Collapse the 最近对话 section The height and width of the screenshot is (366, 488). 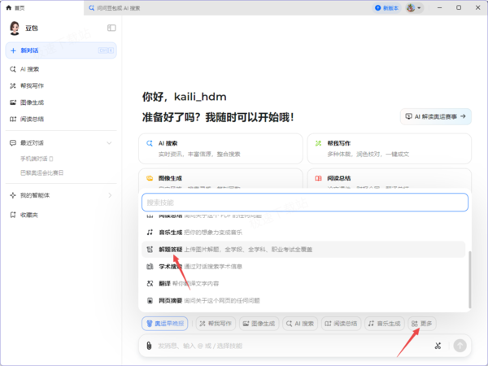point(109,143)
